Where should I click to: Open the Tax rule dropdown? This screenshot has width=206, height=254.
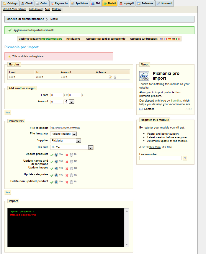click(x=72, y=147)
